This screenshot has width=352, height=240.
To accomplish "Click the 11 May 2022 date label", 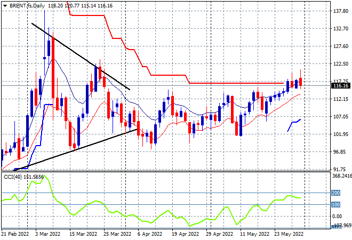I will click(254, 234).
